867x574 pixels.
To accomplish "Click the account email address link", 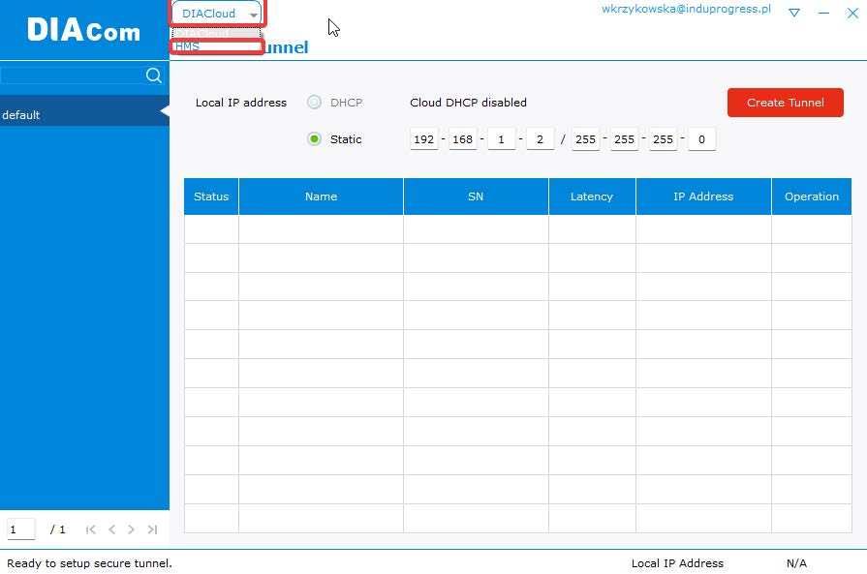I will pyautogui.click(x=686, y=9).
